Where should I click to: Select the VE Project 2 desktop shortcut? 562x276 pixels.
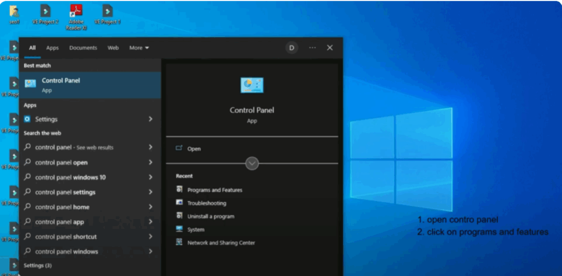(46, 11)
